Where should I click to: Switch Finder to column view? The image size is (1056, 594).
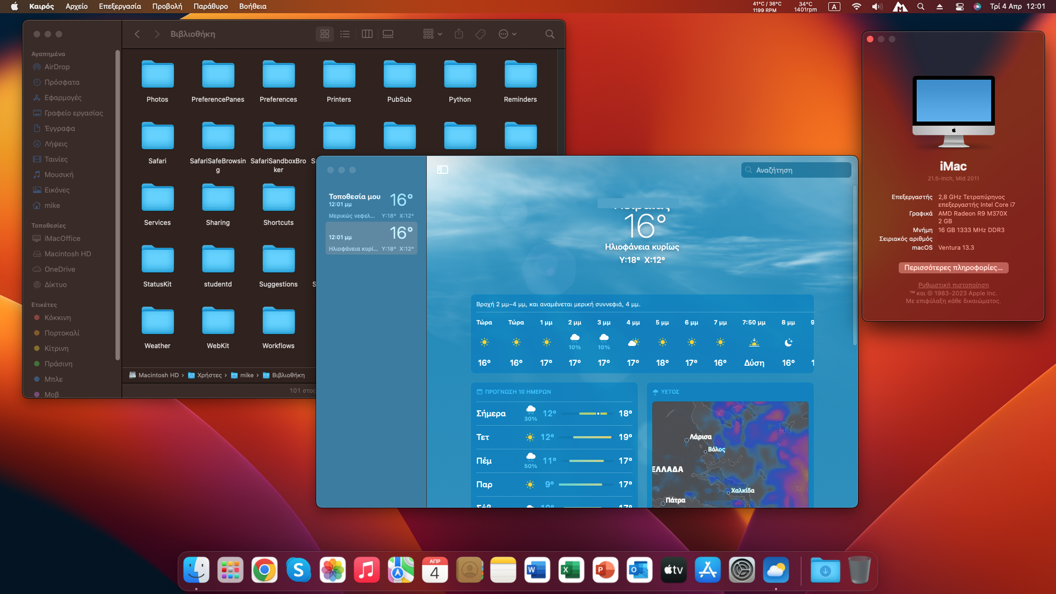pos(367,34)
